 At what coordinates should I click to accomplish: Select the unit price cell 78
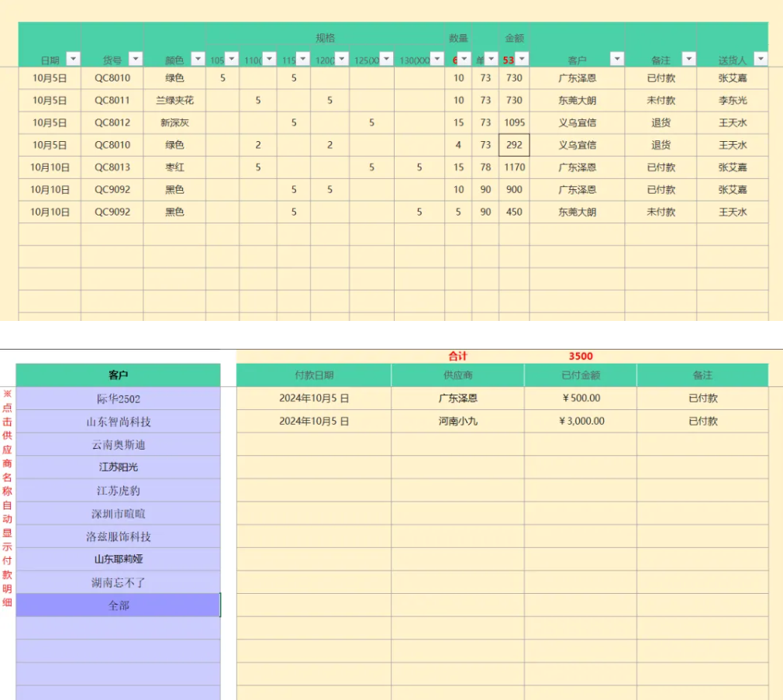[x=485, y=167]
